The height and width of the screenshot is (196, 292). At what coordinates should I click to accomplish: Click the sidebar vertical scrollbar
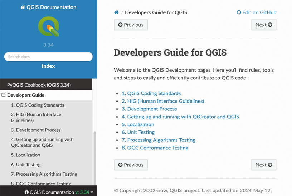coord(94,157)
